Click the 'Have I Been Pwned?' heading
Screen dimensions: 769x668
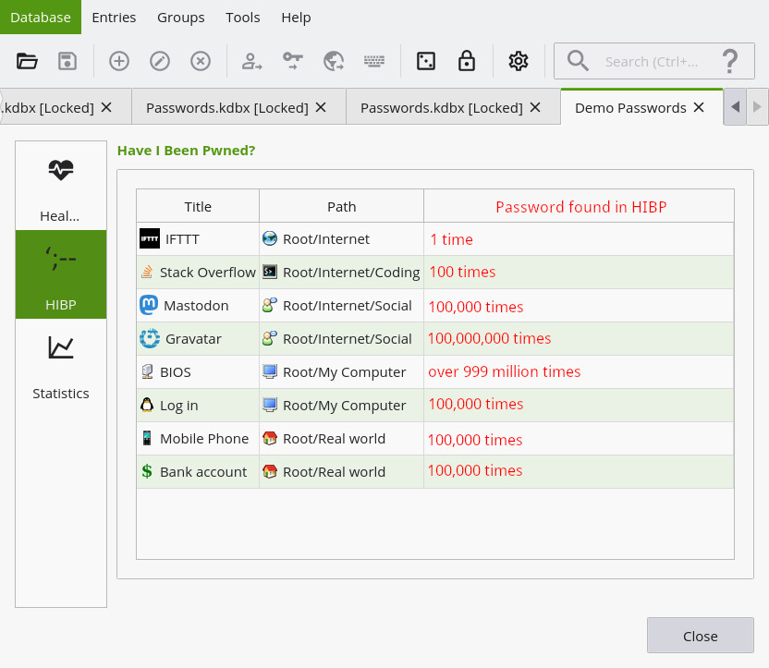(x=187, y=150)
